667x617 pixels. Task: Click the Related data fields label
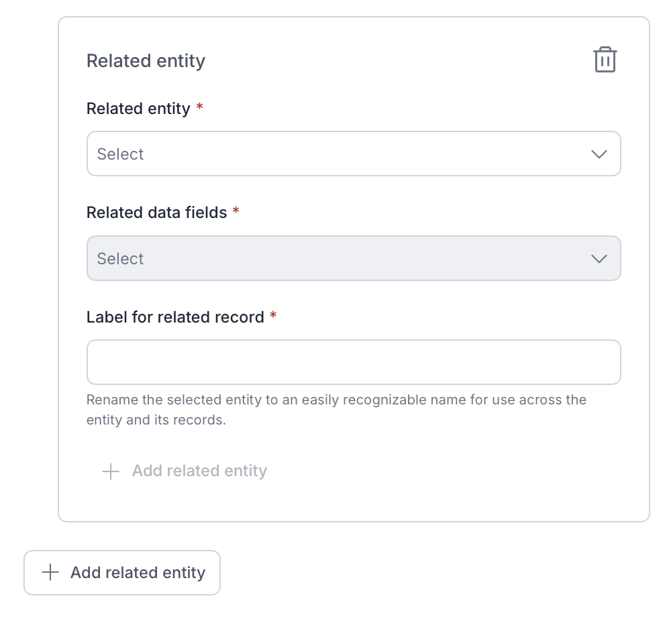(x=156, y=212)
